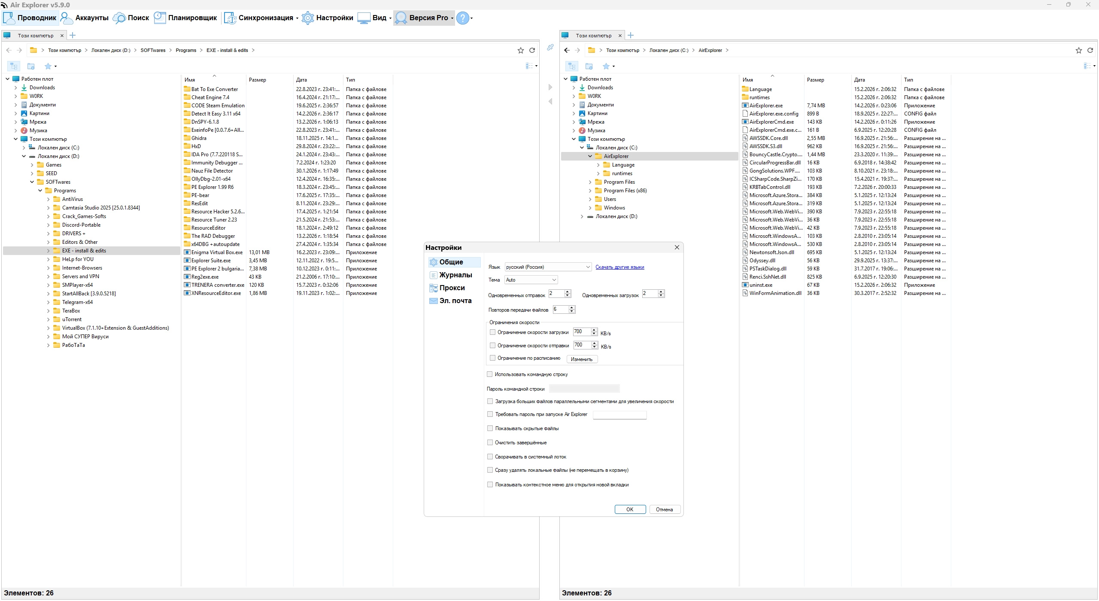Viewport: 1099px width, 601px height.
Task: Enable download speed limit (Ограничение скорости загрузки) checkbox
Action: coord(492,332)
